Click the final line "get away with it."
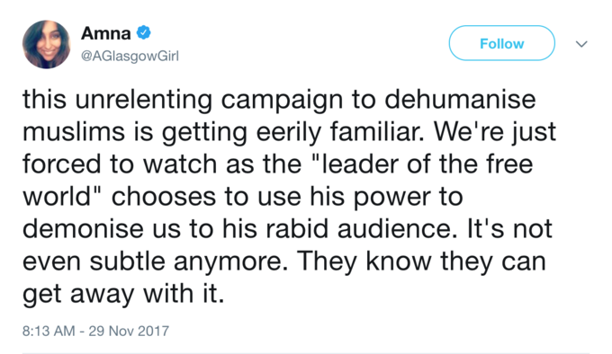 [x=123, y=293]
